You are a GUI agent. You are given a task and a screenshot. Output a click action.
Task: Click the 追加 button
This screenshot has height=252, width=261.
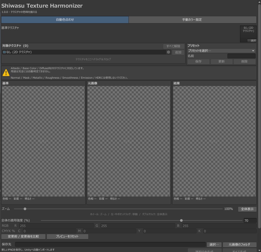178,52
